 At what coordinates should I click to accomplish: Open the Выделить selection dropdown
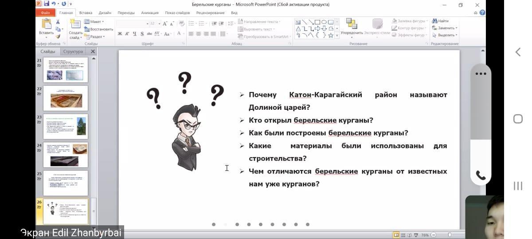click(445, 35)
